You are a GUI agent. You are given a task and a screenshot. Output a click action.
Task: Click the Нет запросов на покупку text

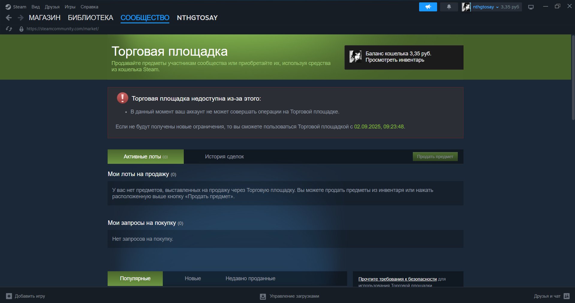point(143,239)
